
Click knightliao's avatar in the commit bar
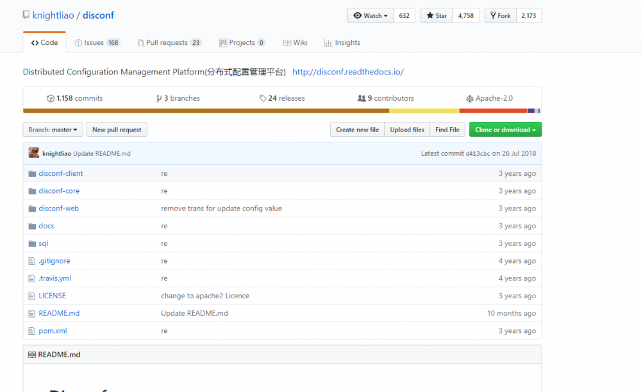click(x=34, y=153)
